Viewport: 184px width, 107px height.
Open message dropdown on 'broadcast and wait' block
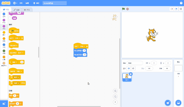click(17, 83)
